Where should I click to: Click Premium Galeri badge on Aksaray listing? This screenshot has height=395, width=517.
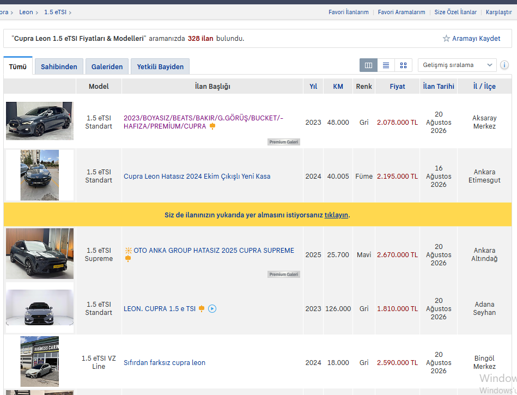pyautogui.click(x=283, y=142)
